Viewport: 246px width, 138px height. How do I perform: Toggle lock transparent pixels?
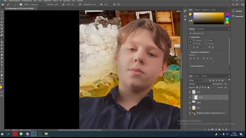point(197,87)
